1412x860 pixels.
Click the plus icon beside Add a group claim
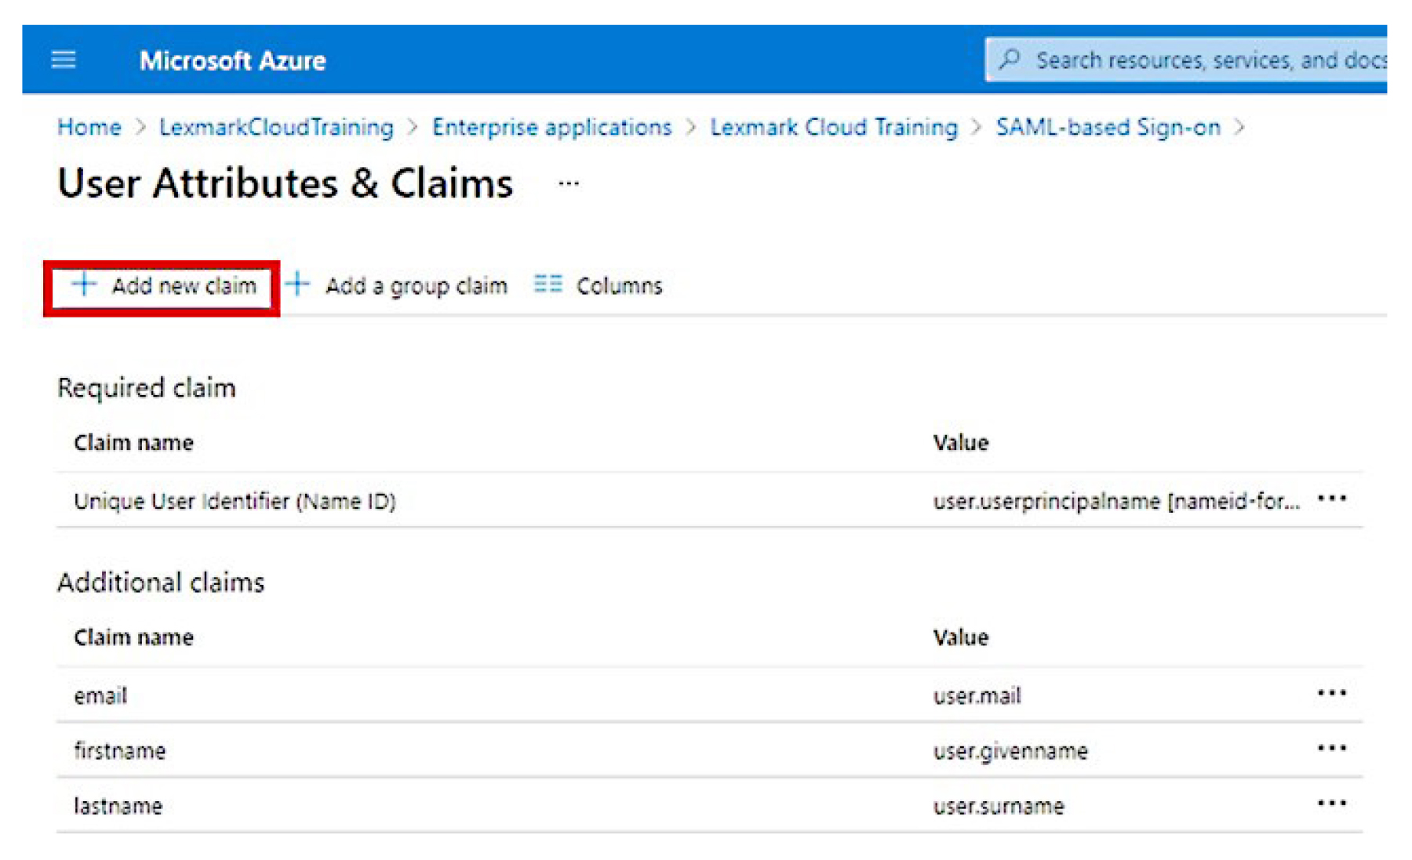(298, 285)
